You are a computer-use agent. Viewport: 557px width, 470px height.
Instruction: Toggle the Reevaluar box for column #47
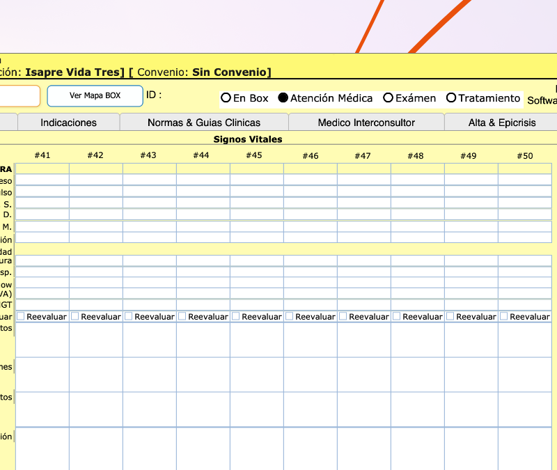343,316
